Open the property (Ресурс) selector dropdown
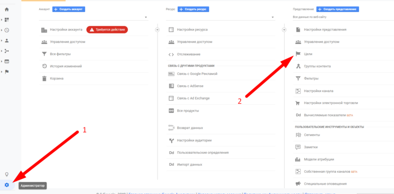This screenshot has width=394, height=194. (x=220, y=18)
